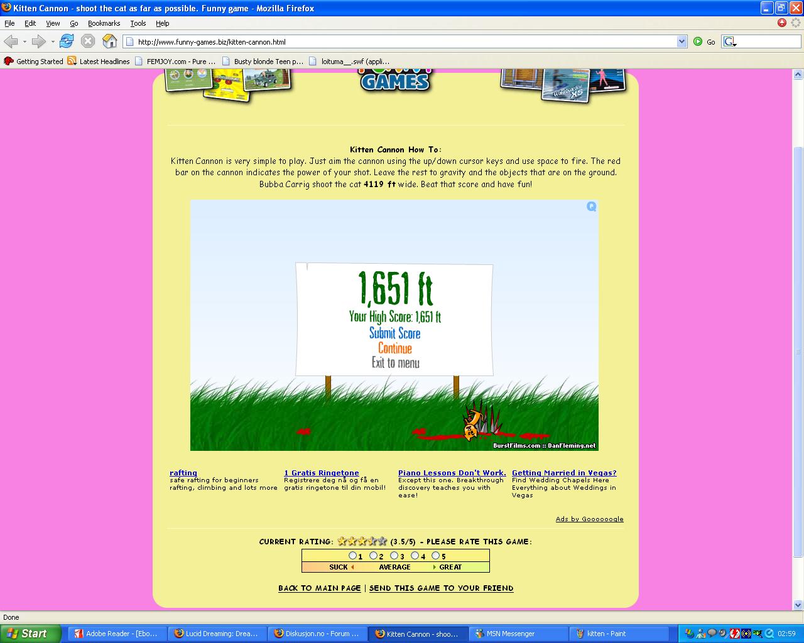Open the File menu

[x=9, y=23]
